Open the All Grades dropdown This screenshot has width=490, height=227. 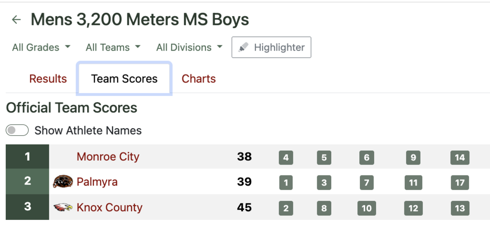(41, 47)
